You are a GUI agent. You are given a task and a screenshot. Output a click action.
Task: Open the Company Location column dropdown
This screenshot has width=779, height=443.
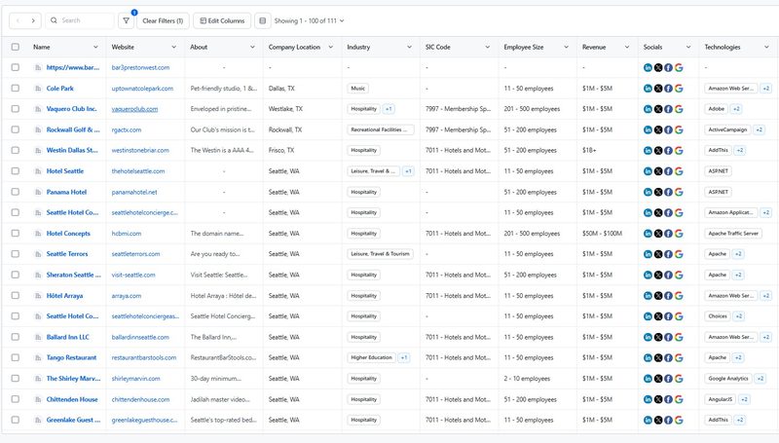pyautogui.click(x=331, y=47)
